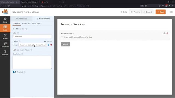Viewport: 175px width, 98px height.
Task: Click the browser address bar URL
Action: [58, 6]
